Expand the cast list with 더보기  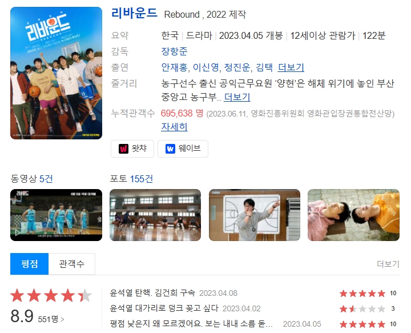point(291,67)
